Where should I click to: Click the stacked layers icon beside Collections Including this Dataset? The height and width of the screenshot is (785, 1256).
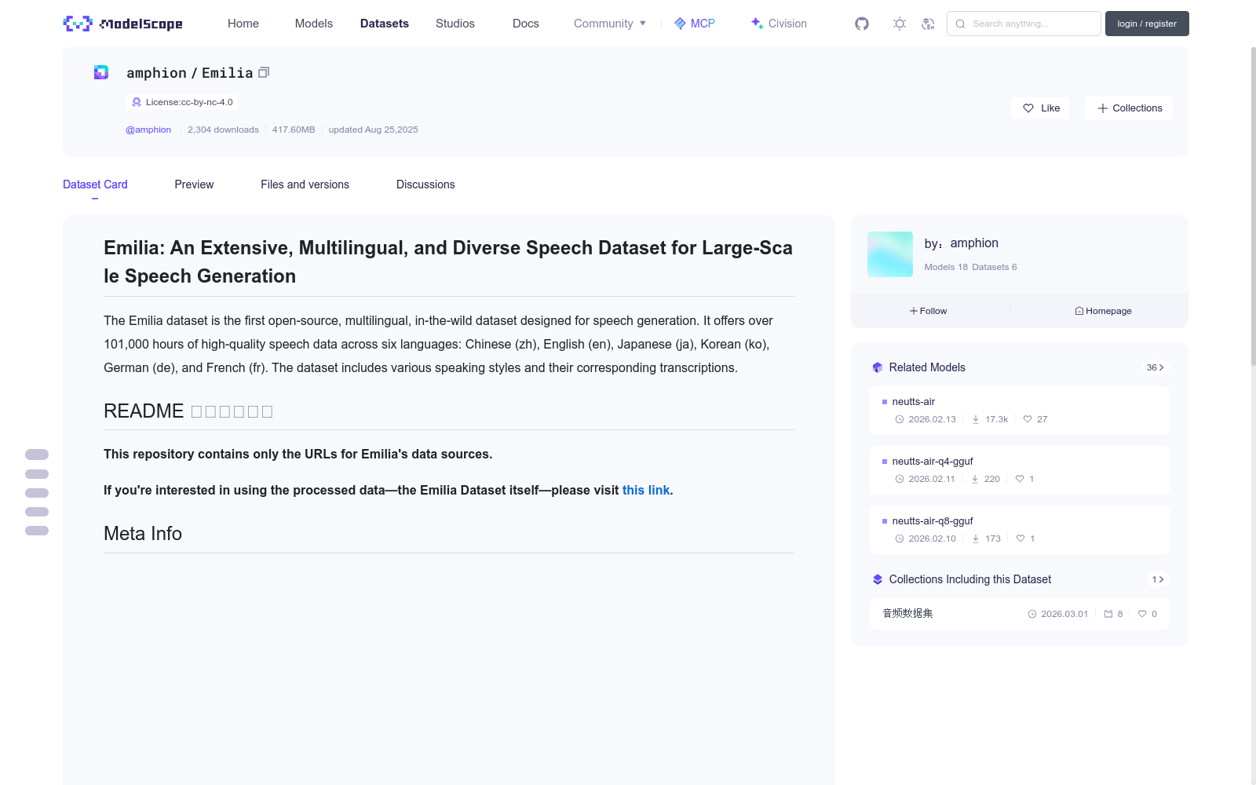[878, 579]
